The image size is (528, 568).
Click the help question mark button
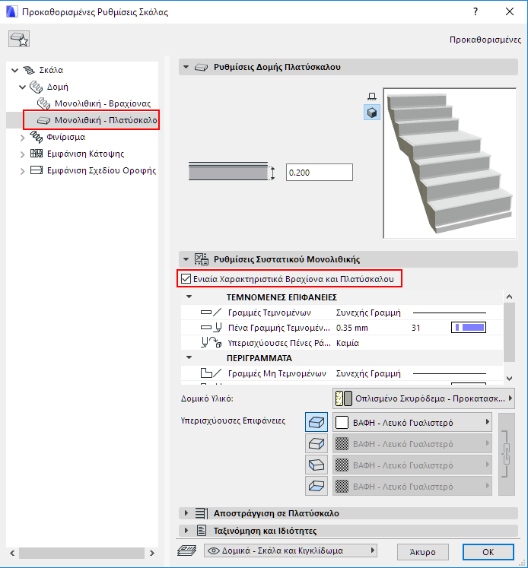tap(476, 11)
